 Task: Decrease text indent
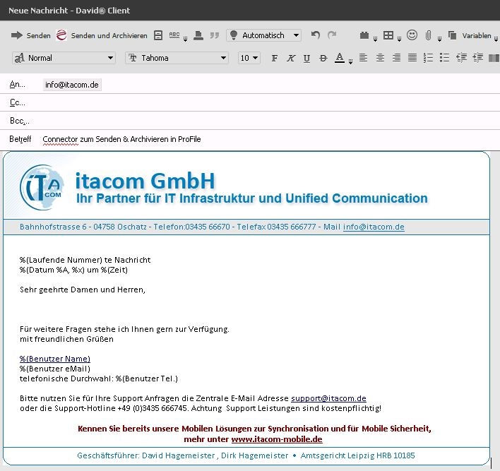coord(461,58)
